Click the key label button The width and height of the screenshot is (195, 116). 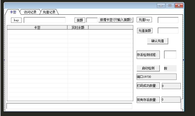coord(16,20)
